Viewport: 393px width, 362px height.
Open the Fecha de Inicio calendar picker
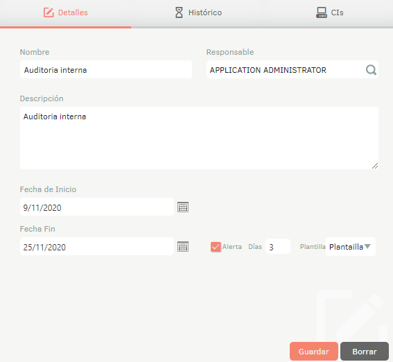pyautogui.click(x=183, y=207)
